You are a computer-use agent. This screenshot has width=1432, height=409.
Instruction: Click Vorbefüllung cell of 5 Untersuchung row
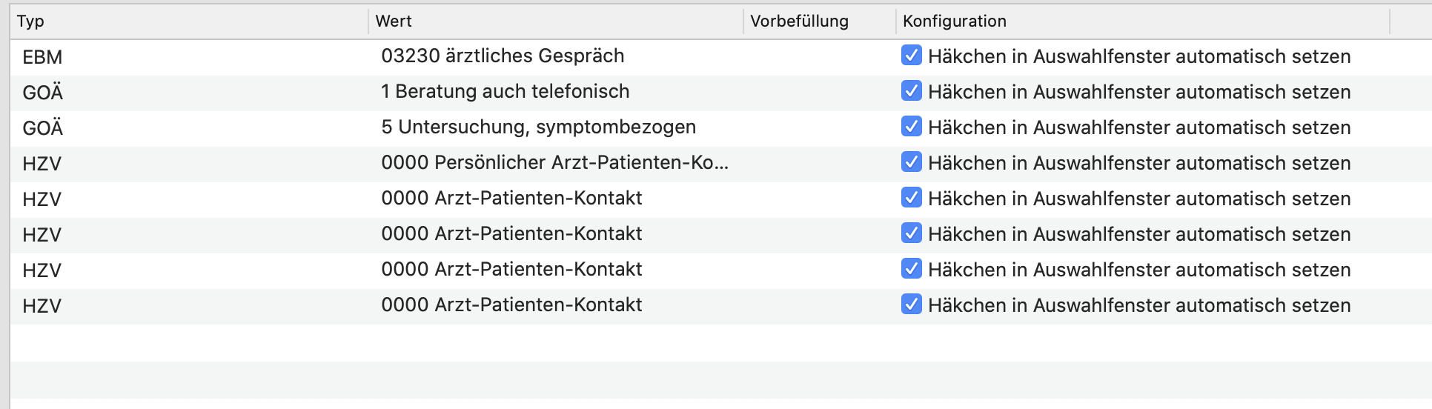tap(820, 128)
